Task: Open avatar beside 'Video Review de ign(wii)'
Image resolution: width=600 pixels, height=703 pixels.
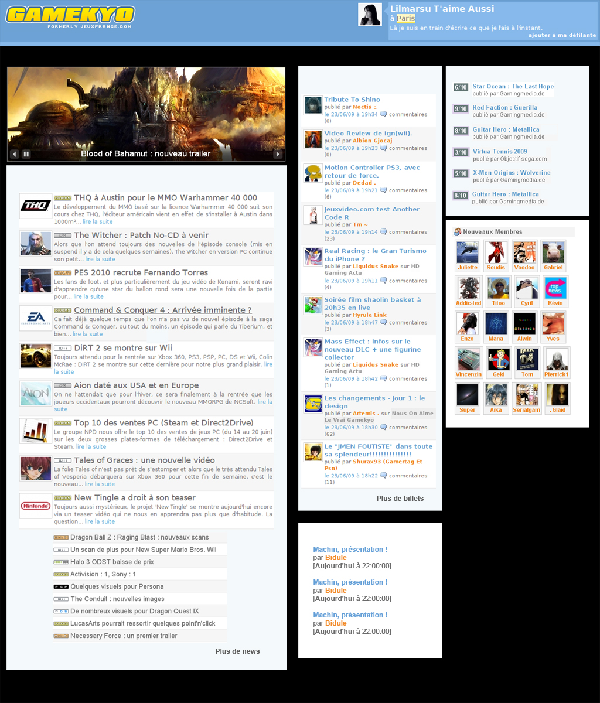Action: coord(313,139)
